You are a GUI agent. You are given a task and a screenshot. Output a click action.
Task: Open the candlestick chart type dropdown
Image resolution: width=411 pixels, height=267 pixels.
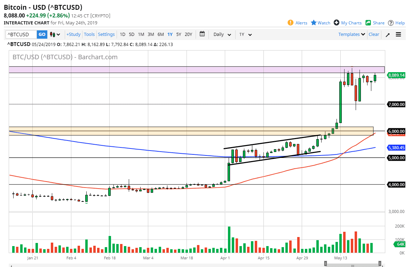55,35
